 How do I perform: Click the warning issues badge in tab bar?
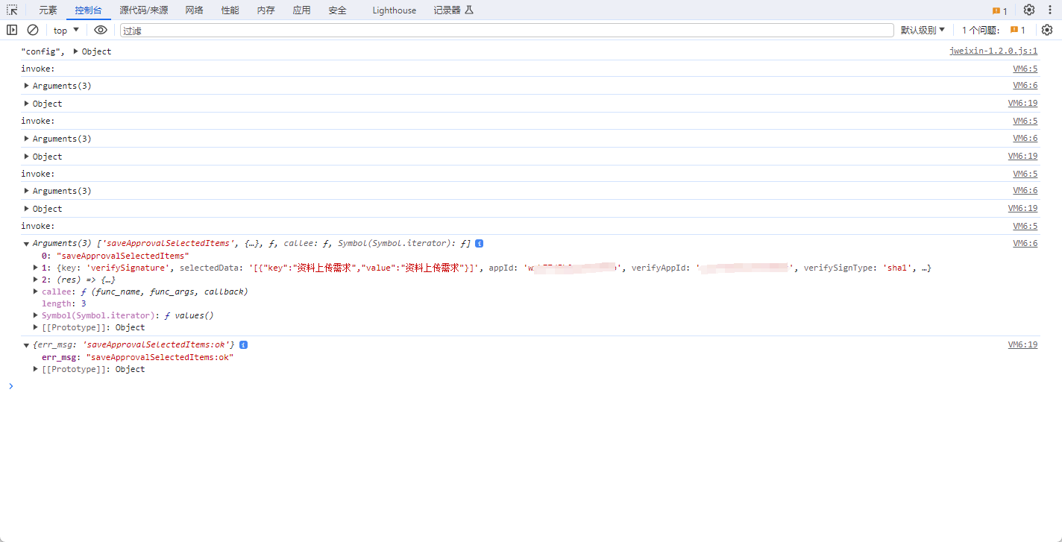coord(999,10)
